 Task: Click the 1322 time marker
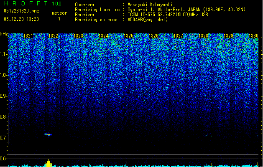click(53, 36)
